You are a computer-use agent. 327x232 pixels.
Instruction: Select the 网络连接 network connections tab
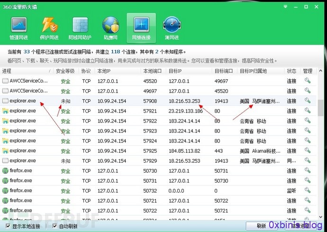[x=141, y=28]
